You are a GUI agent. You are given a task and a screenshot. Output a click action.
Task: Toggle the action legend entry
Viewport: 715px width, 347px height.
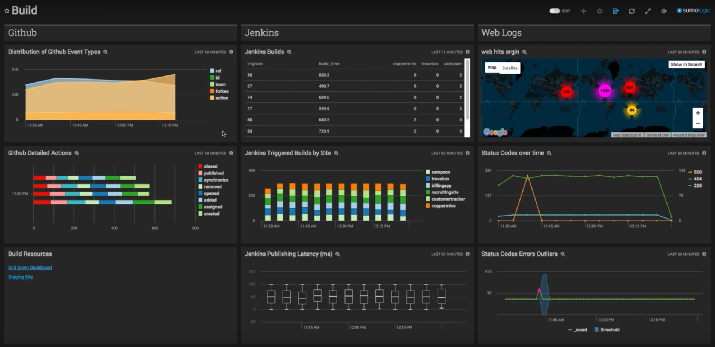[219, 98]
